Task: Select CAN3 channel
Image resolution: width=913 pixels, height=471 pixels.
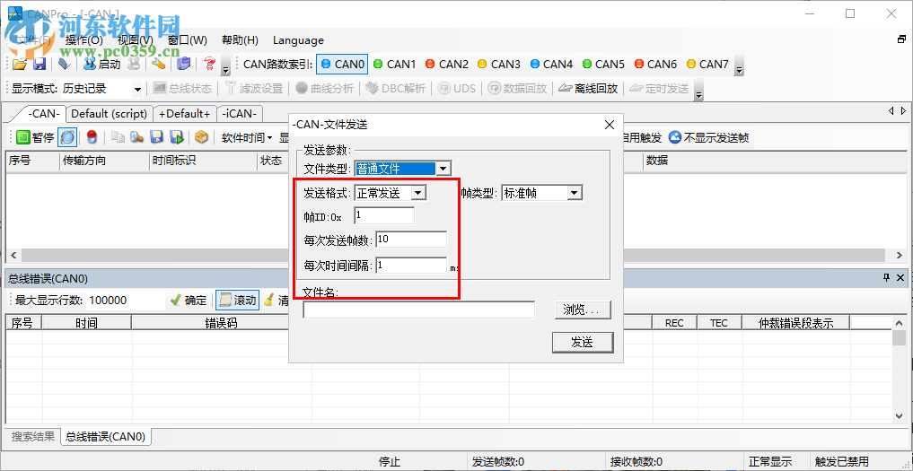Action: (498, 64)
